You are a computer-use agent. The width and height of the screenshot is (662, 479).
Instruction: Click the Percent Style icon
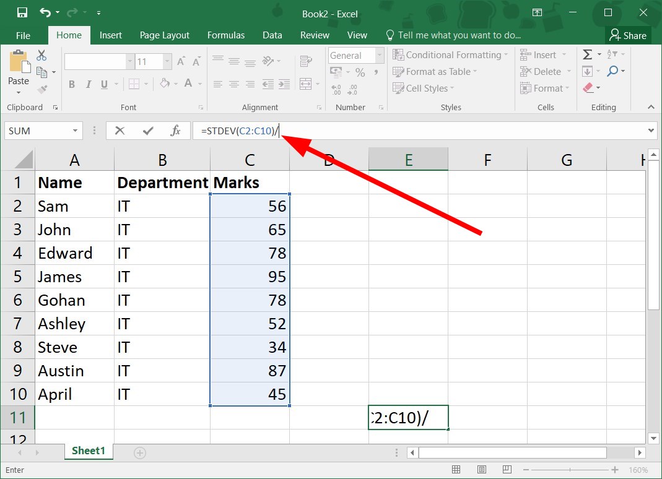[360, 72]
